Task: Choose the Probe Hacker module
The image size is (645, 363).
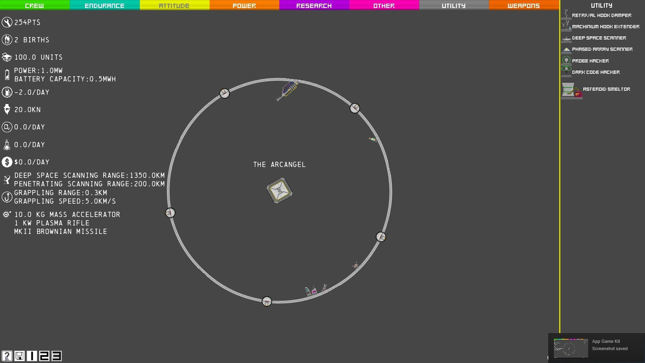Action: (x=585, y=60)
